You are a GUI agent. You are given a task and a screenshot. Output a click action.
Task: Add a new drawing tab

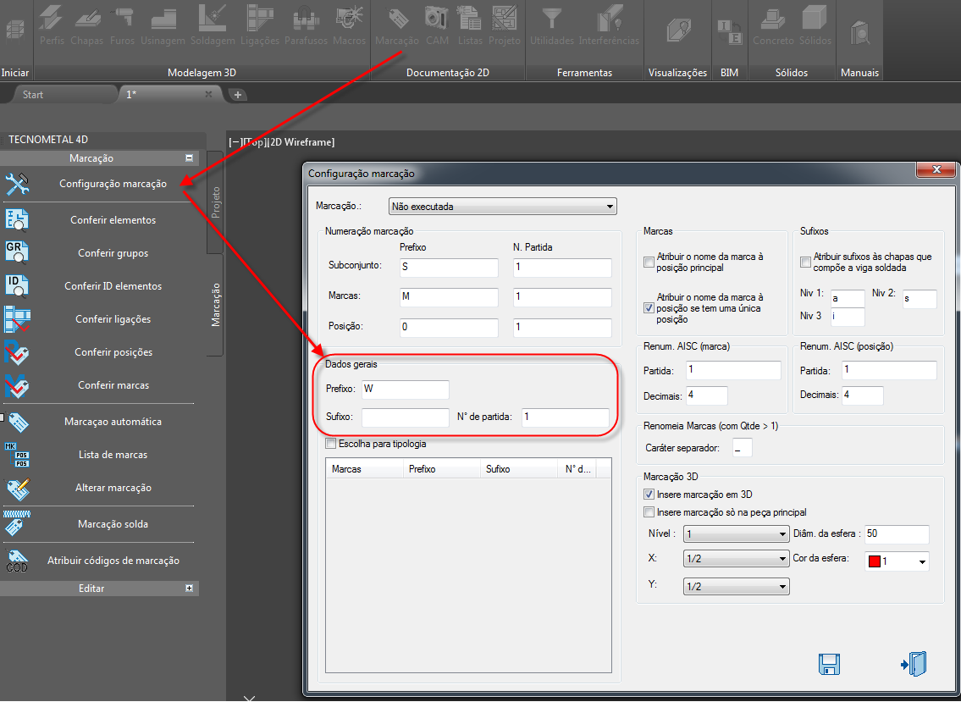238,94
